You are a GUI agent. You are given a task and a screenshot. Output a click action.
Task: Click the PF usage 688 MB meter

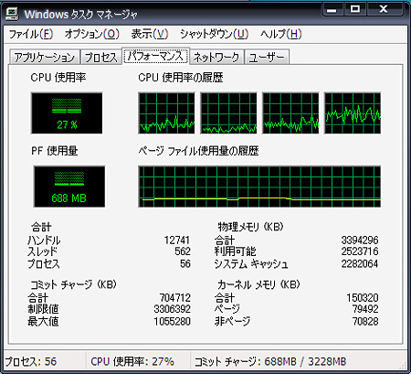pos(69,187)
